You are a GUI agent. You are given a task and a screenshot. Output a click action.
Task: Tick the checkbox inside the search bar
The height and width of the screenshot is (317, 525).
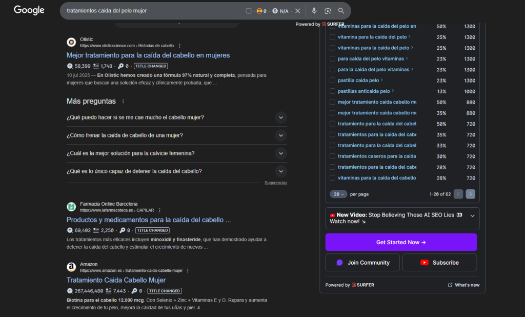(249, 11)
